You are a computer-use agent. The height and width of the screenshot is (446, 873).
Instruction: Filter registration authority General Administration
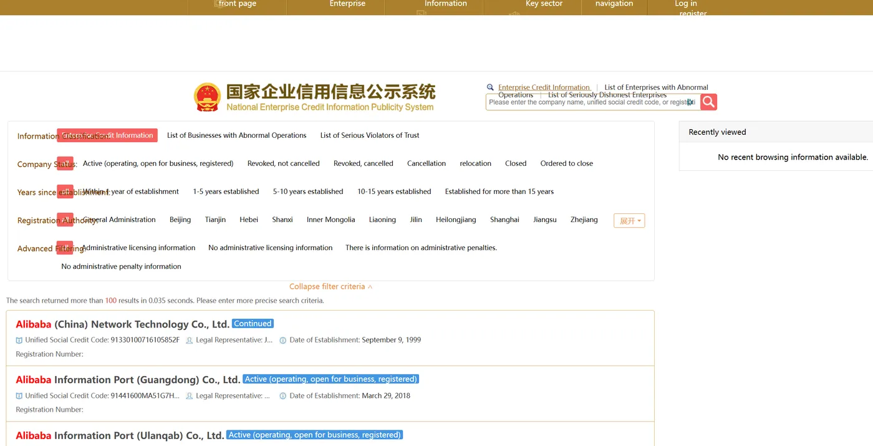119,220
